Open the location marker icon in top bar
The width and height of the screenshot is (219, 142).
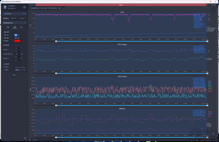[x=208, y=5]
